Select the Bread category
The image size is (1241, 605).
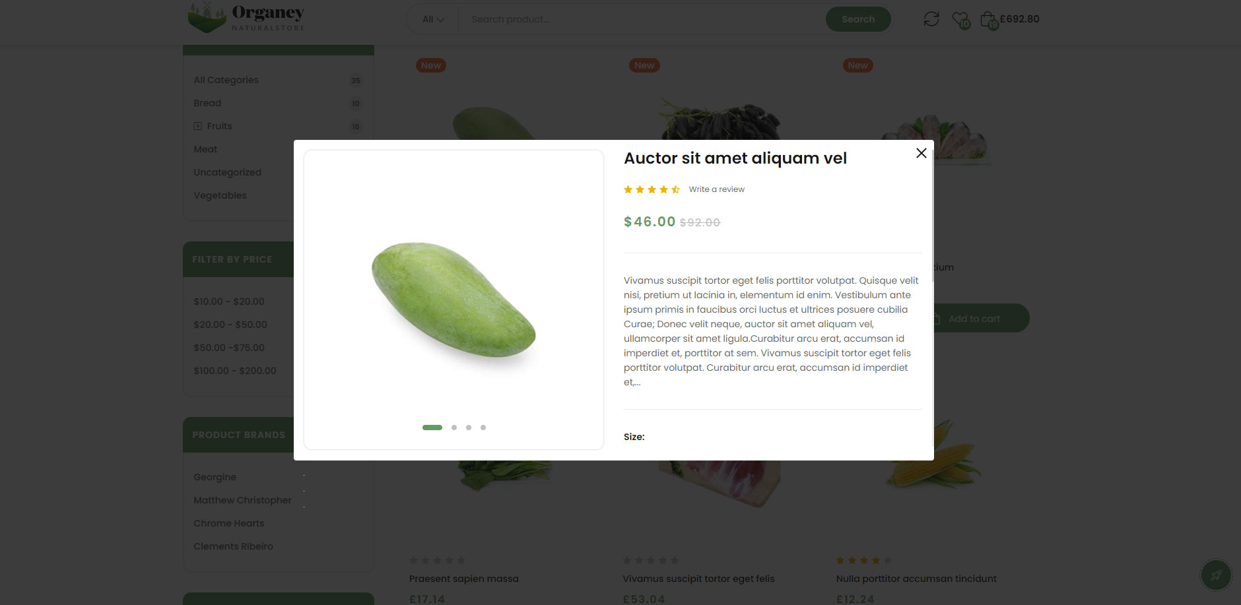(x=207, y=103)
